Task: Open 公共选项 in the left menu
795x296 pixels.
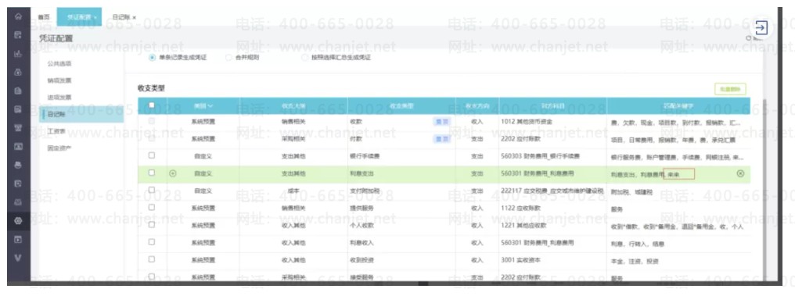Action: pos(59,64)
